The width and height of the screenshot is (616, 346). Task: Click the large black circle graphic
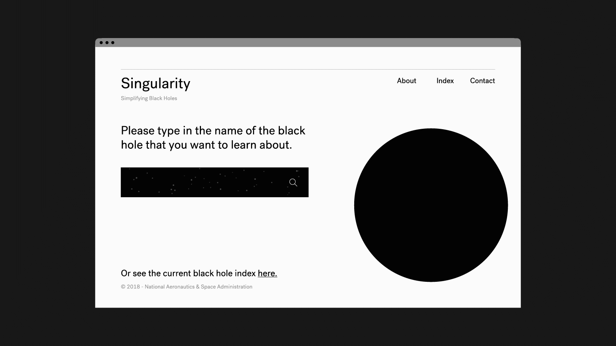[431, 205]
